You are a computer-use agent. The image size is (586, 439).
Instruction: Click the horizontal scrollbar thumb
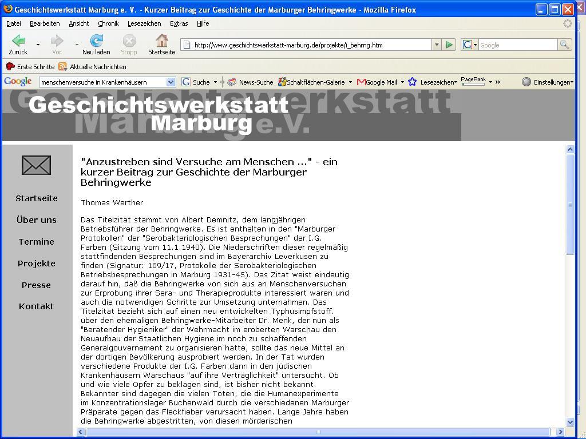[x=318, y=432]
